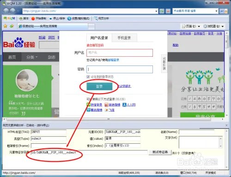Click the 腾讯微博 login icon
Screen dimensions: 231x177
point(88,110)
